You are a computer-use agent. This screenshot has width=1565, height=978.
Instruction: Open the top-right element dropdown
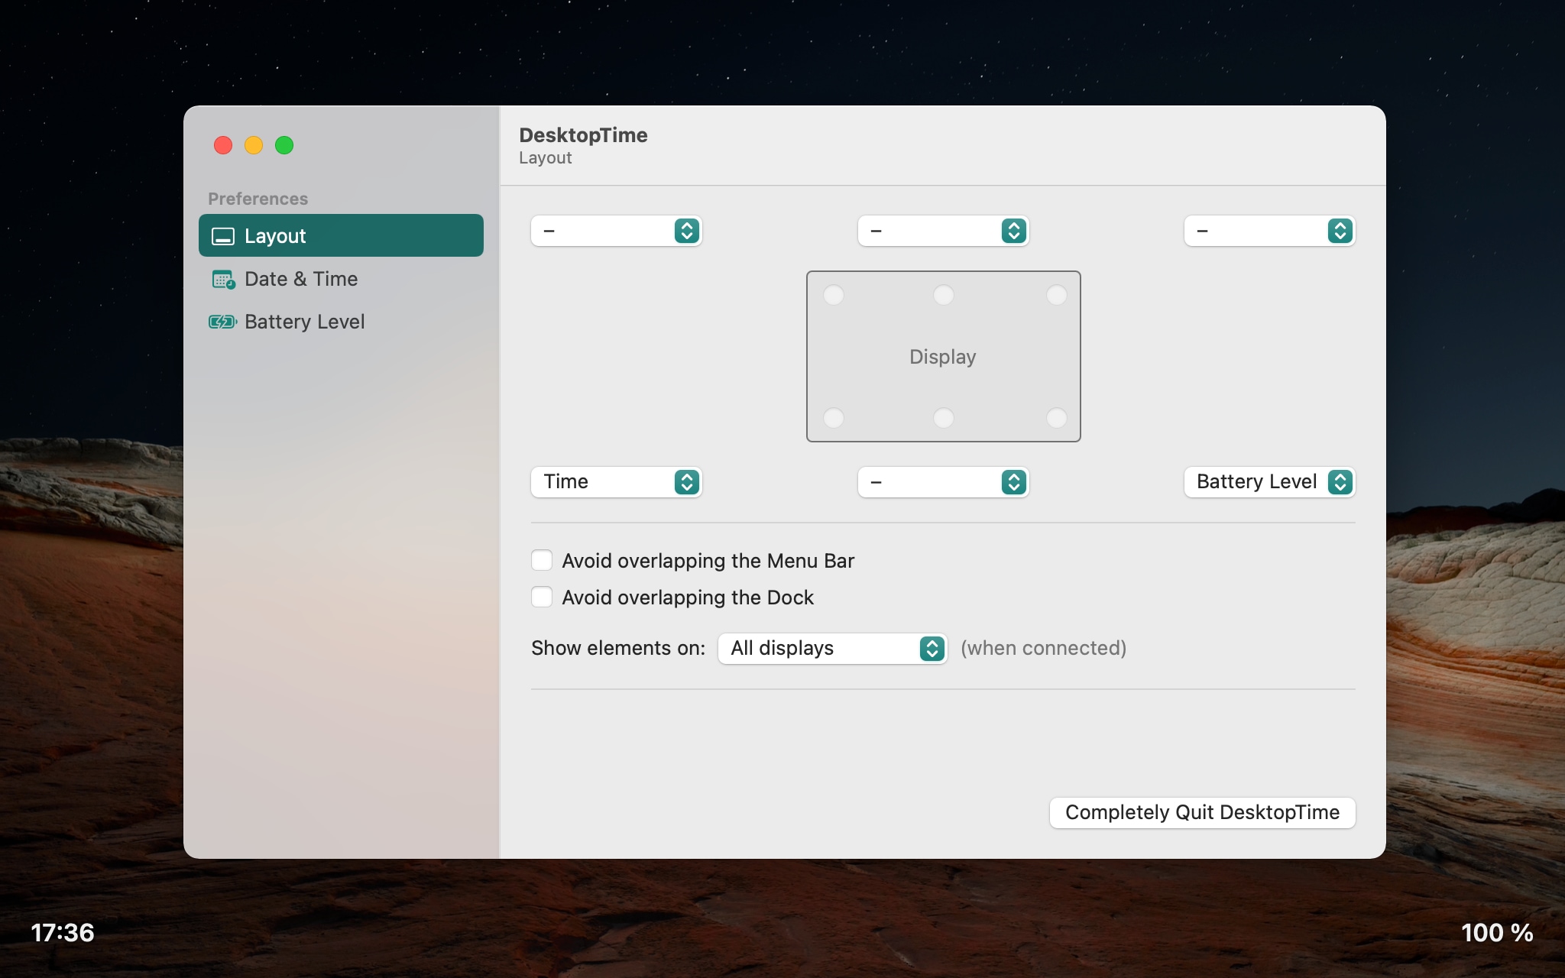(1269, 231)
